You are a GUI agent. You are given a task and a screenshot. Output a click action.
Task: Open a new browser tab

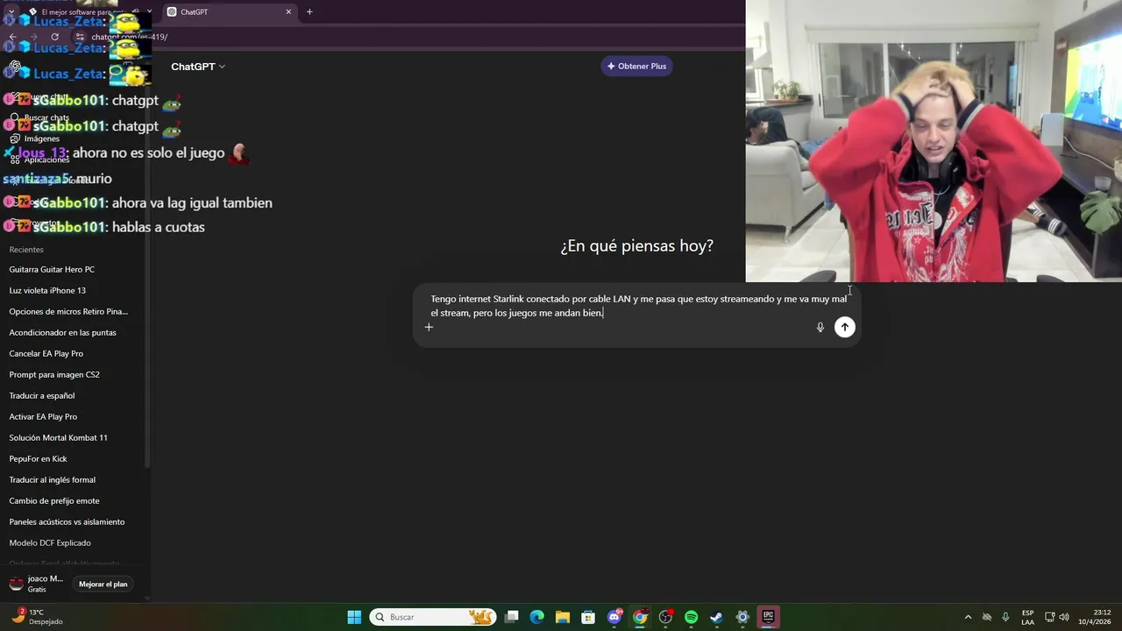click(309, 12)
